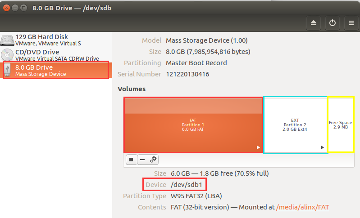Click the USB stick icon in the sidebar
Screen dimensions: 360x218
[x=7, y=70]
